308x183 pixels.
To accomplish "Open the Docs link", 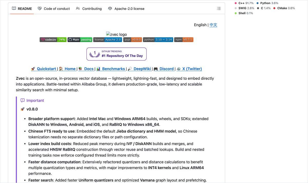I will (86, 69).
